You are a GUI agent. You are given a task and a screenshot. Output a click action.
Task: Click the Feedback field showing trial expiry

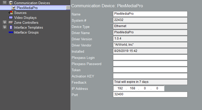tap(150, 82)
